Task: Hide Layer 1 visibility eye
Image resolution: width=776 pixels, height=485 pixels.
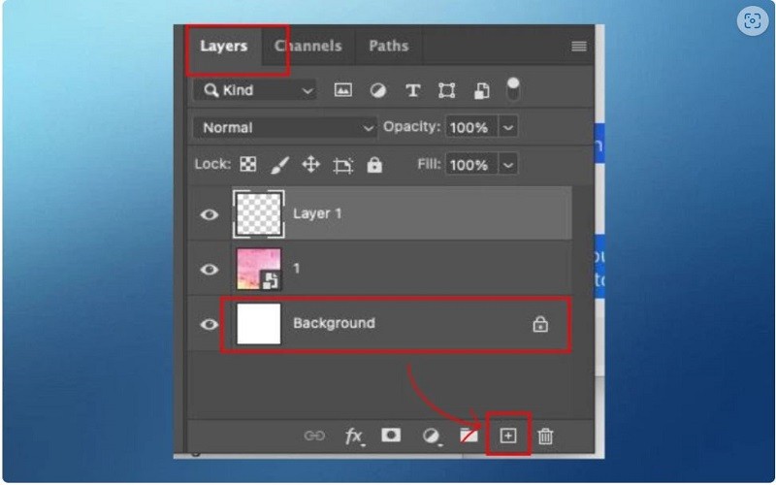Action: 210,214
